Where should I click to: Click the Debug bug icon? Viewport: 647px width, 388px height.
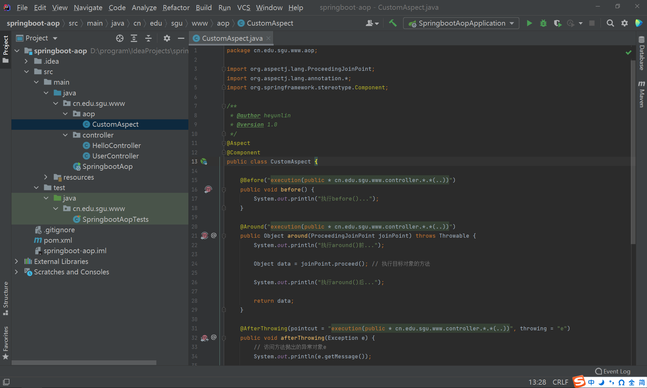[543, 23]
